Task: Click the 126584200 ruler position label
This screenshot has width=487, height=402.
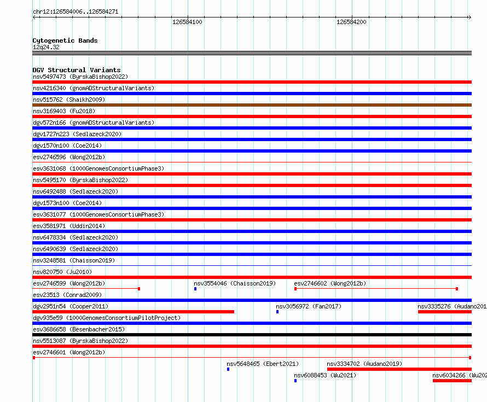Action: point(351,22)
